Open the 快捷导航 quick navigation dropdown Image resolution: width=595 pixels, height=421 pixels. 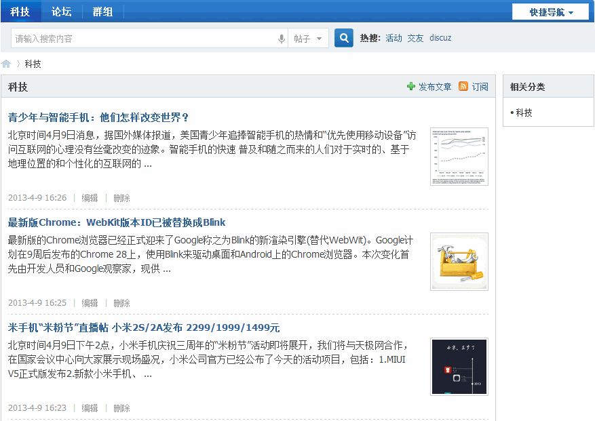[552, 12]
